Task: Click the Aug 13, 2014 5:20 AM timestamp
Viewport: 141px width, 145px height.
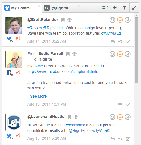Action: pos(46,138)
